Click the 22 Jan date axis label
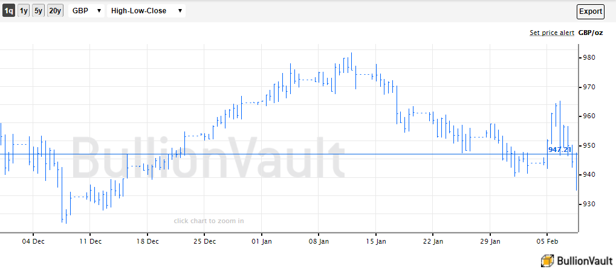This screenshot has height=272, width=616. coord(433,241)
